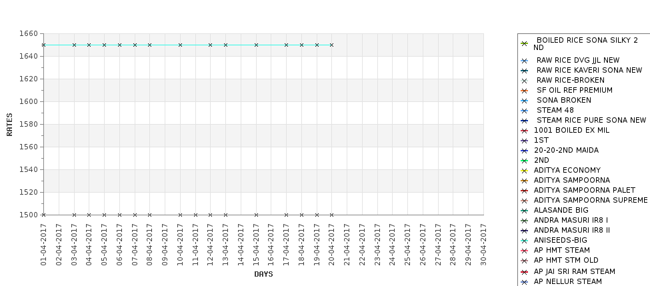Viewport: 650px width, 286px height.
Task: Click the 1ST legend marker
Action: click(x=525, y=141)
